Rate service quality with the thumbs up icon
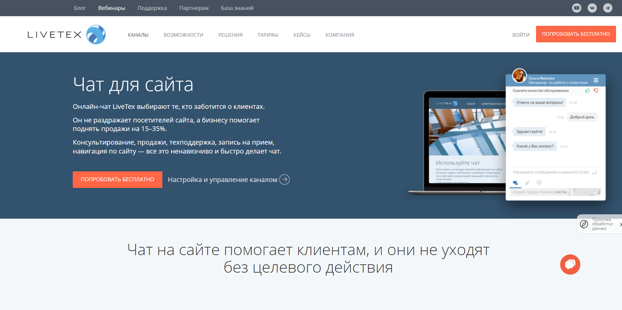This screenshot has width=622, height=310. [x=588, y=90]
